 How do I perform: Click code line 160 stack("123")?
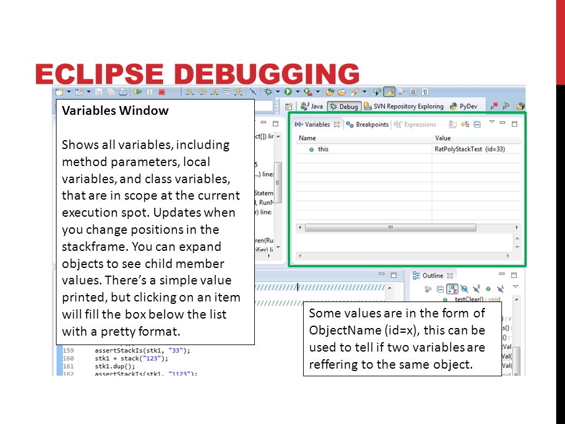pyautogui.click(x=131, y=359)
